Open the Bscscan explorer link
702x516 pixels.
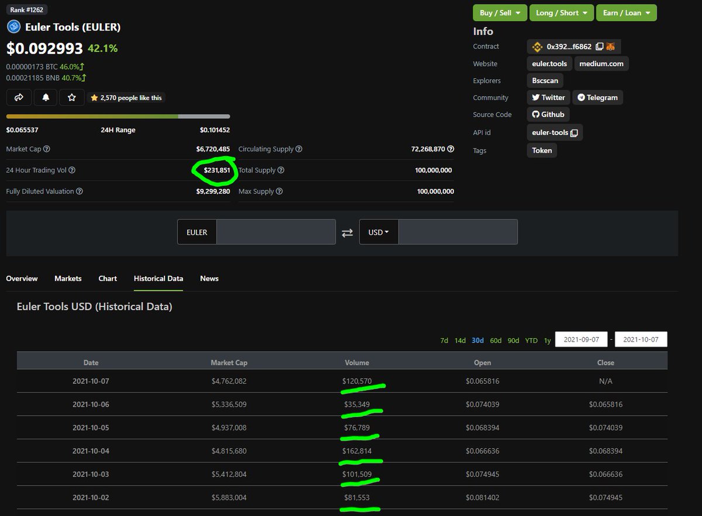point(545,81)
